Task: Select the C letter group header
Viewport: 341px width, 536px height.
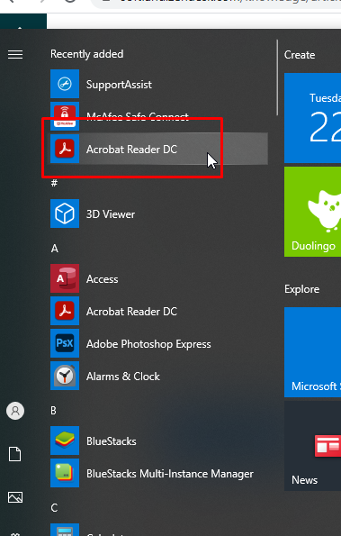Action: click(x=54, y=508)
